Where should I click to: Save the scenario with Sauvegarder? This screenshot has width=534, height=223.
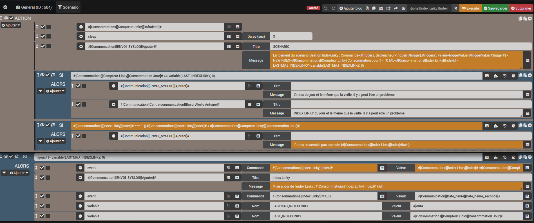[495, 8]
